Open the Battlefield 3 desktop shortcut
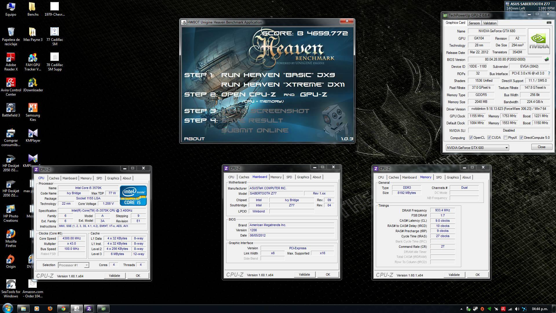This screenshot has width=556, height=313. (11, 110)
